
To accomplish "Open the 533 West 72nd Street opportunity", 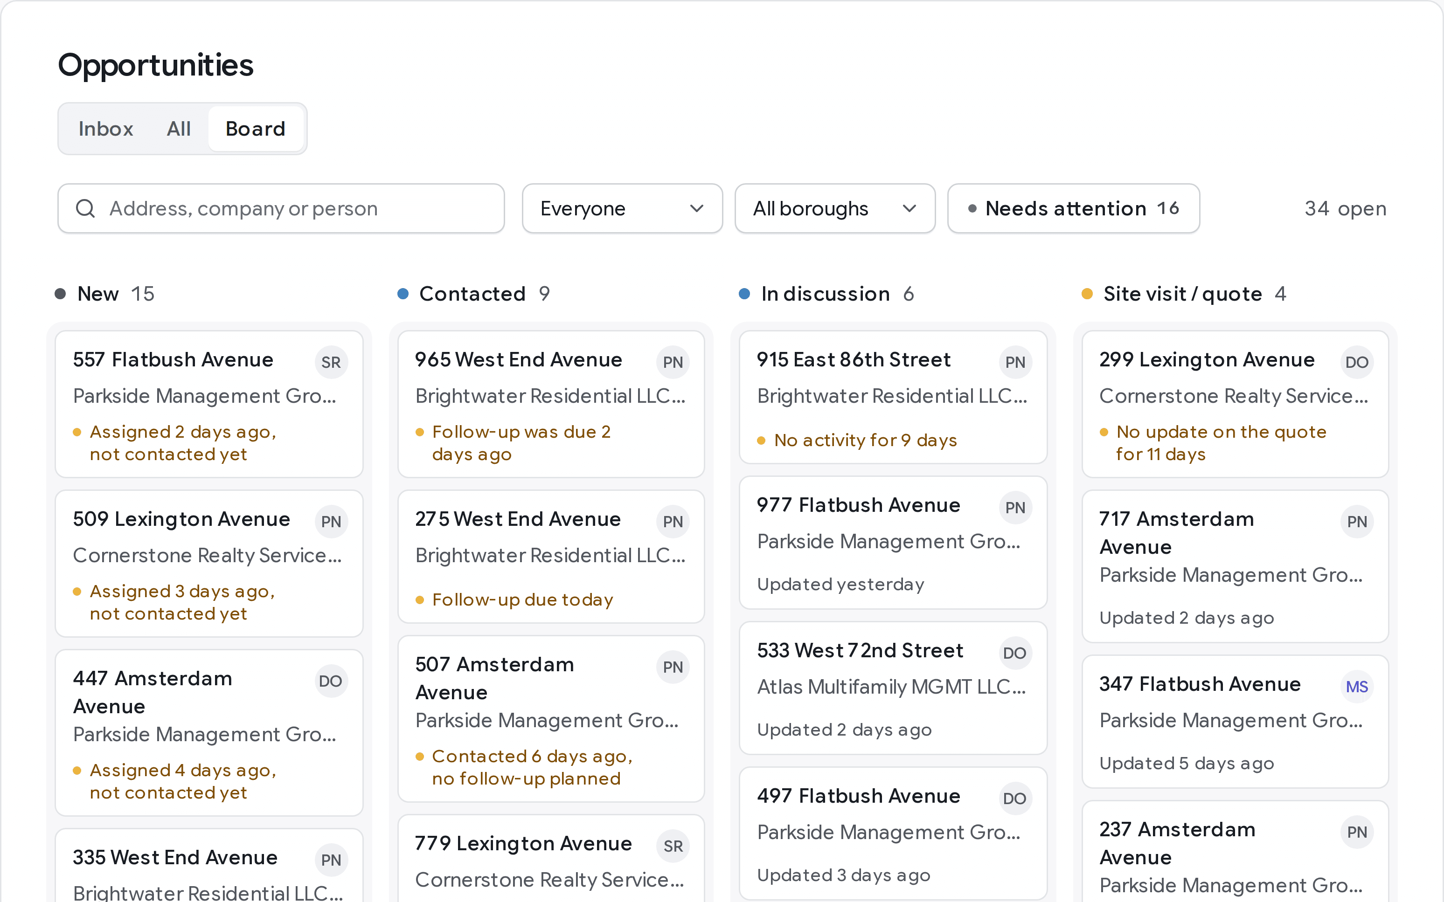I will 893,688.
